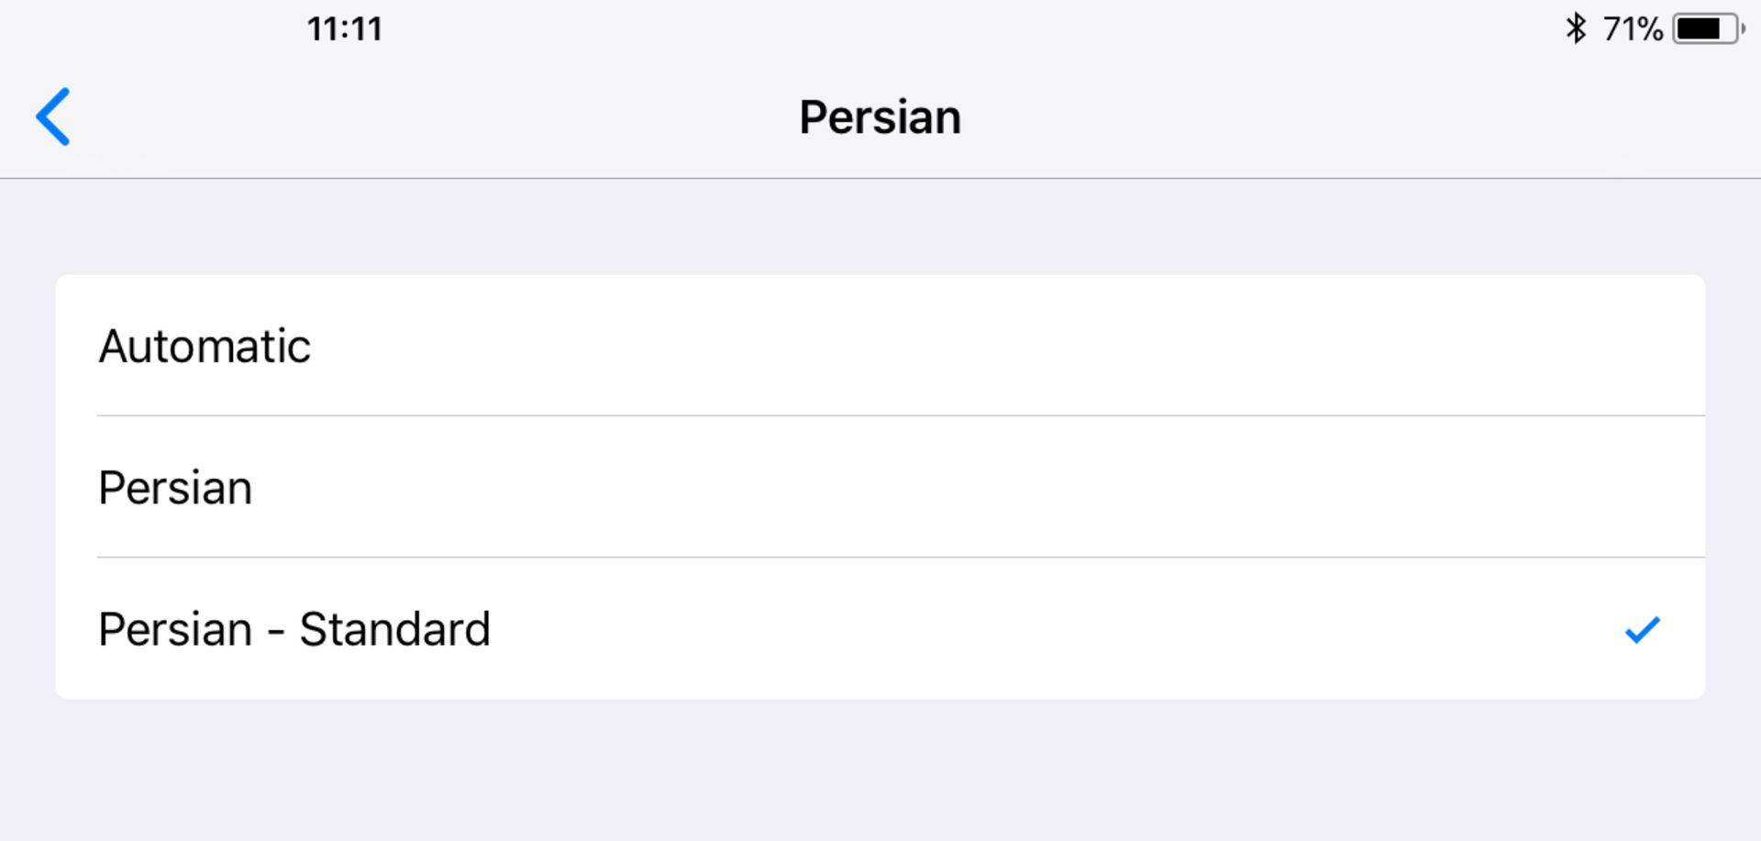Tap the 71% battery percentage
1761x841 pixels.
1633,29
